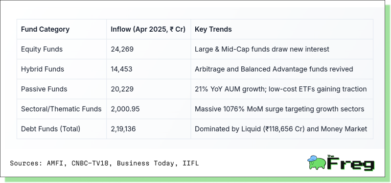Click the Equity Funds row label
This screenshot has height=183, width=391.
(42, 49)
